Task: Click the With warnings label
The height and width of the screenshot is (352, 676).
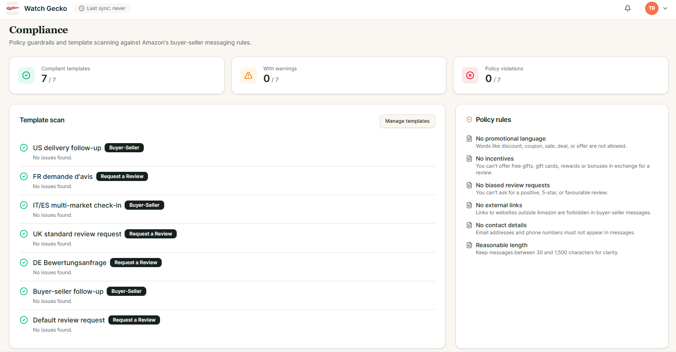Action: 280,69
